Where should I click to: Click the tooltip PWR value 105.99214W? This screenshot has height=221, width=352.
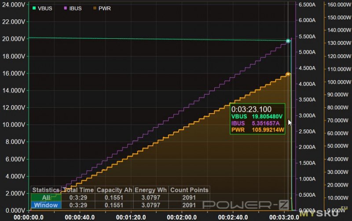click(268, 130)
